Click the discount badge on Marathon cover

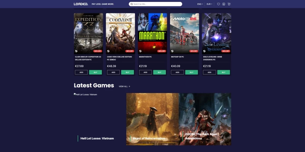[162, 51]
